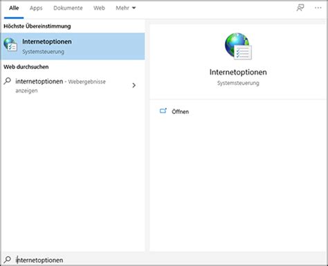The height and width of the screenshot is (266, 328).
Task: Open the Apps filter tab
Action: [x=36, y=8]
